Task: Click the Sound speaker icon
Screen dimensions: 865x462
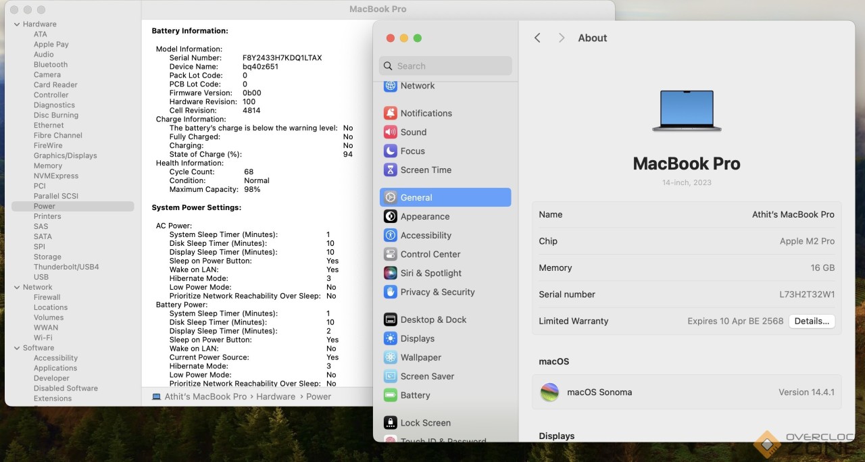Action: (x=390, y=132)
